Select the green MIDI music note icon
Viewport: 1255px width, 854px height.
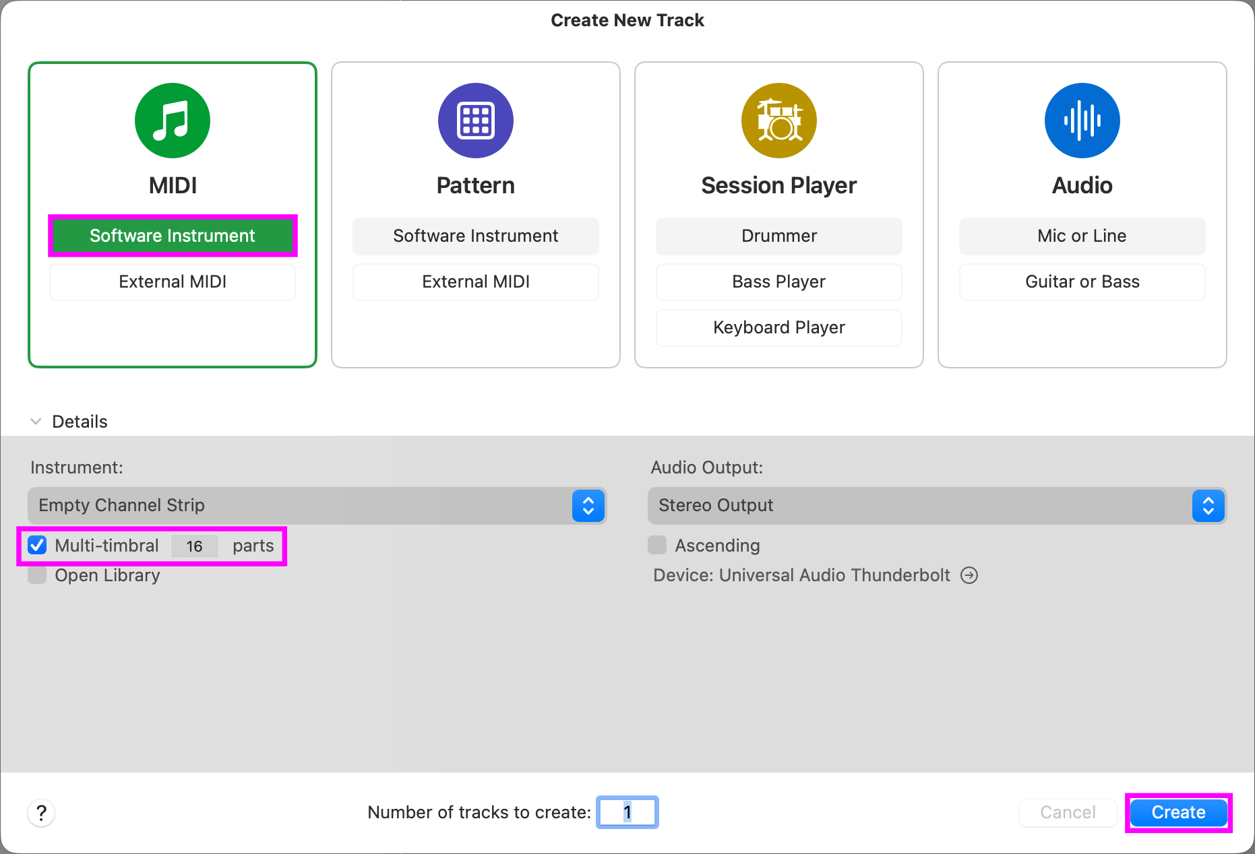tap(173, 121)
